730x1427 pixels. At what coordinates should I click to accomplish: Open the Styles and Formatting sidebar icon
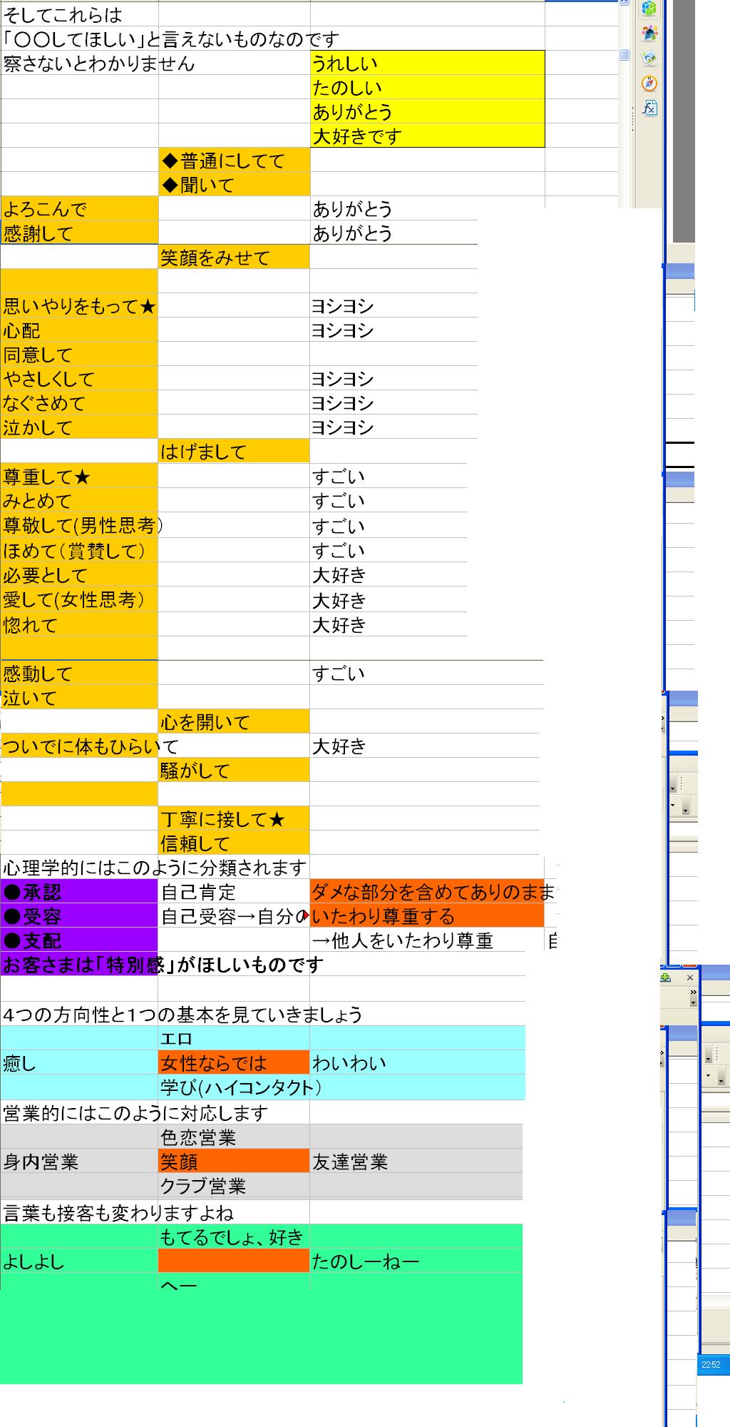pyautogui.click(x=649, y=33)
